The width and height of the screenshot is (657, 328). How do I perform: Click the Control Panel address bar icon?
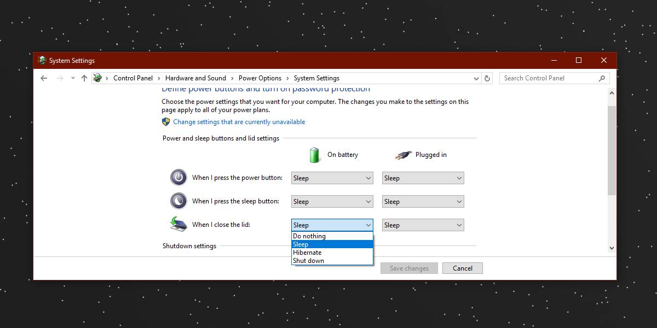pos(97,78)
